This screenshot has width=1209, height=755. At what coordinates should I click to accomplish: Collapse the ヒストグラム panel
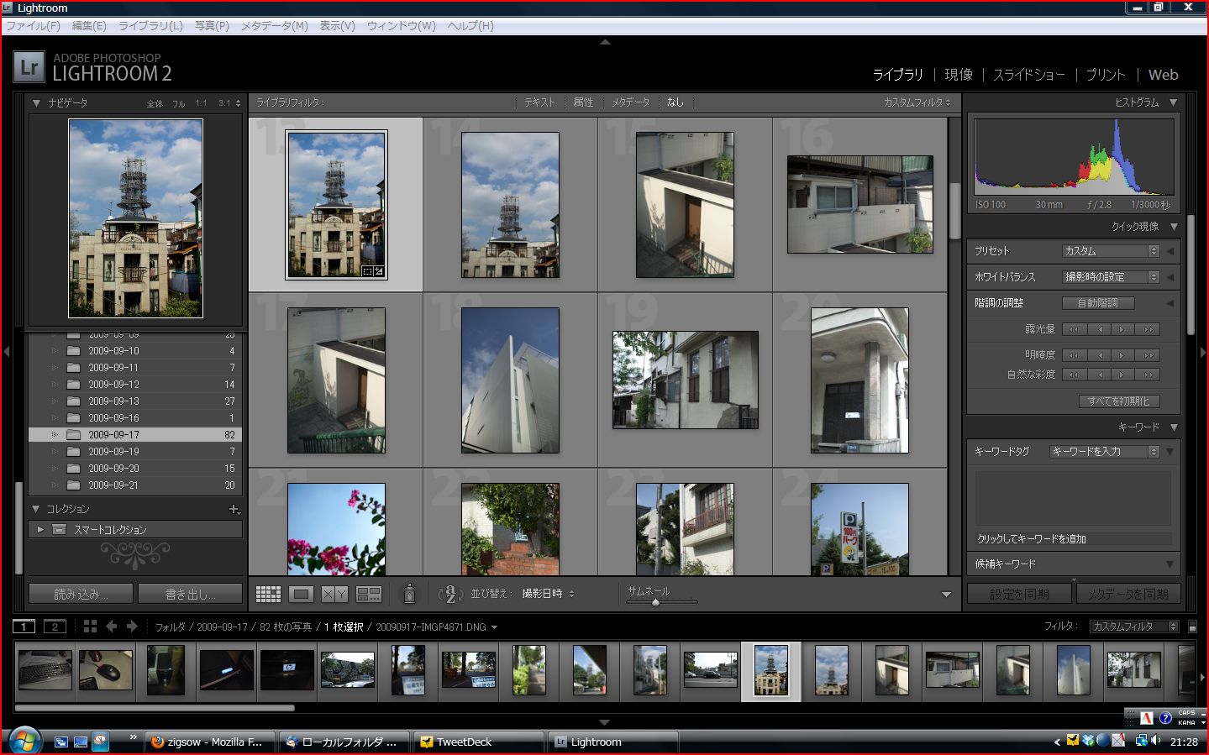[x=1173, y=102]
